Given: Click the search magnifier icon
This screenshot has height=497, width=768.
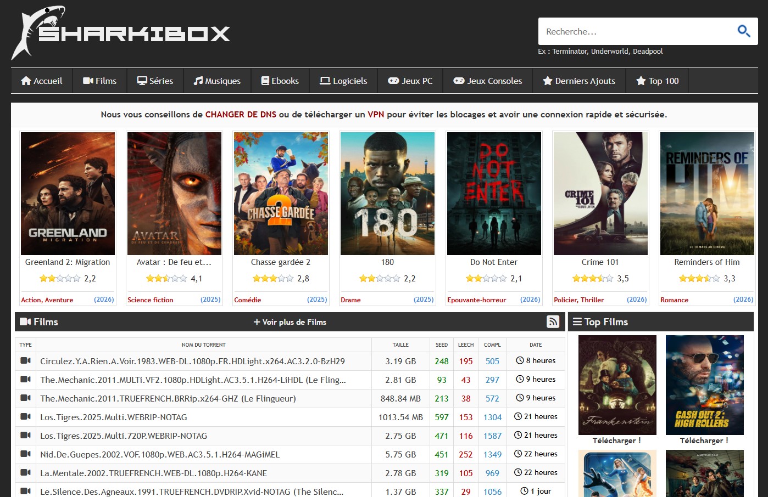Looking at the screenshot, I should coord(743,31).
